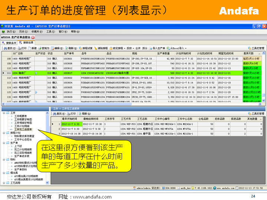Sort by the 计划开始时间 column header

pyautogui.click(x=183, y=54)
